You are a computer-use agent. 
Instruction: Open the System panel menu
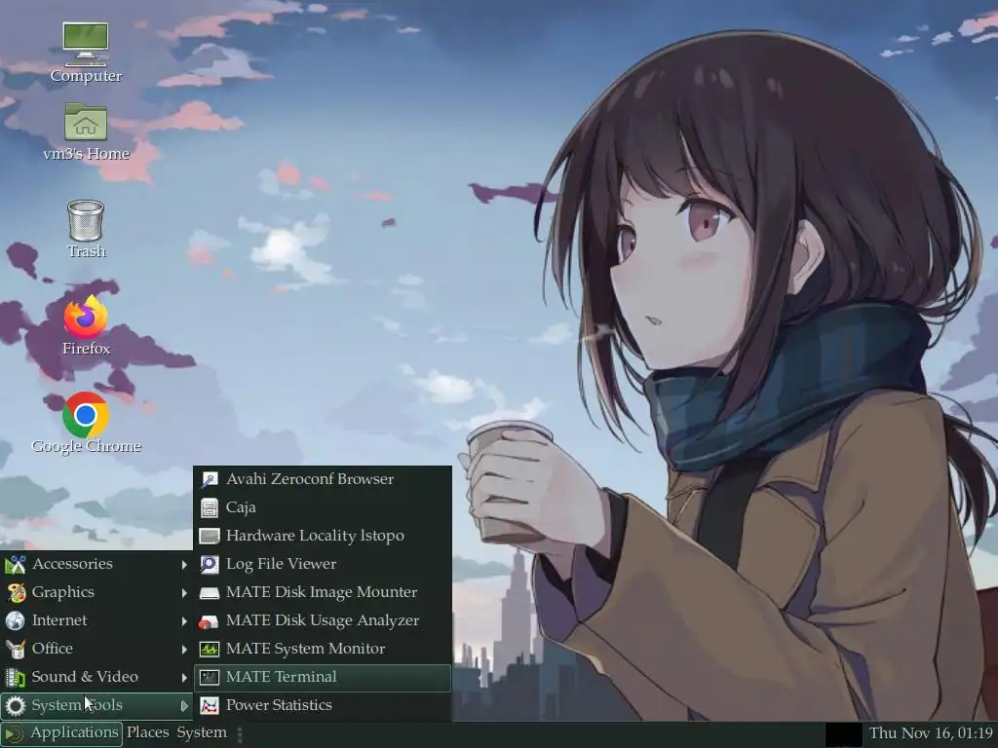pos(202,732)
